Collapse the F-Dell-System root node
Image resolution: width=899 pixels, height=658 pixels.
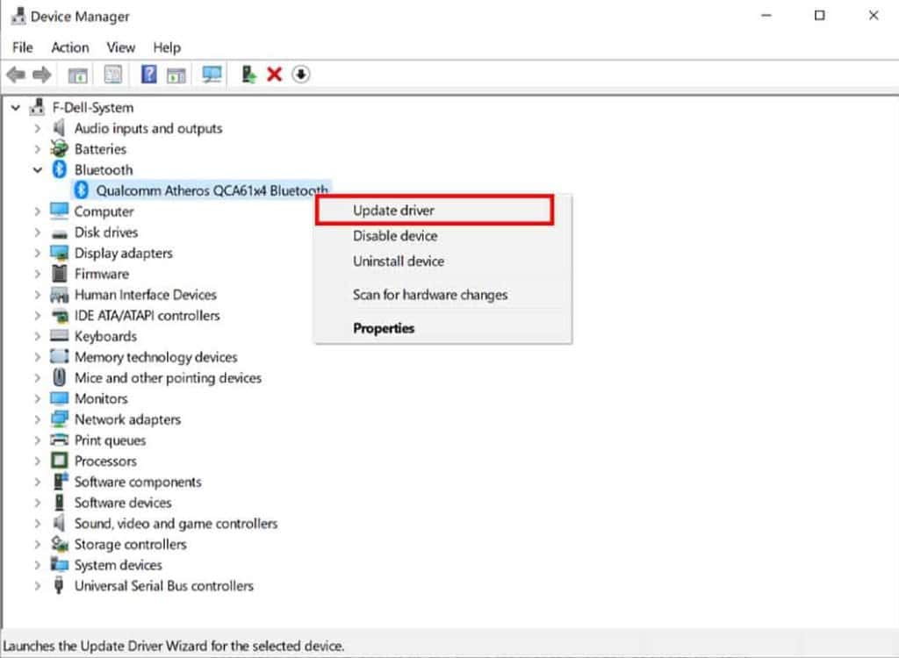[16, 107]
